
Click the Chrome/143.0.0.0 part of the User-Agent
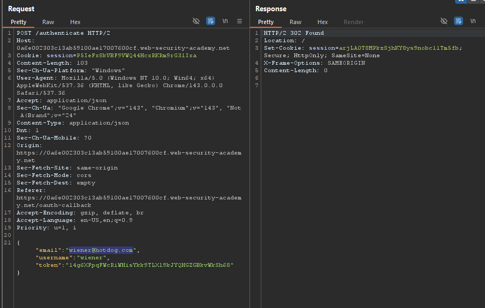(193, 85)
